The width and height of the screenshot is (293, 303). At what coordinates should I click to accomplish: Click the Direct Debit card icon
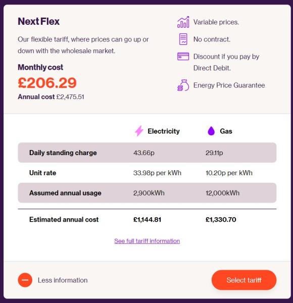[183, 57]
